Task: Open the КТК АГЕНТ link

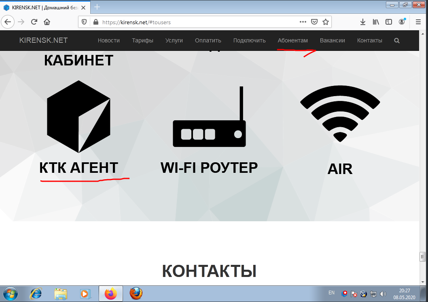Action: pos(78,168)
